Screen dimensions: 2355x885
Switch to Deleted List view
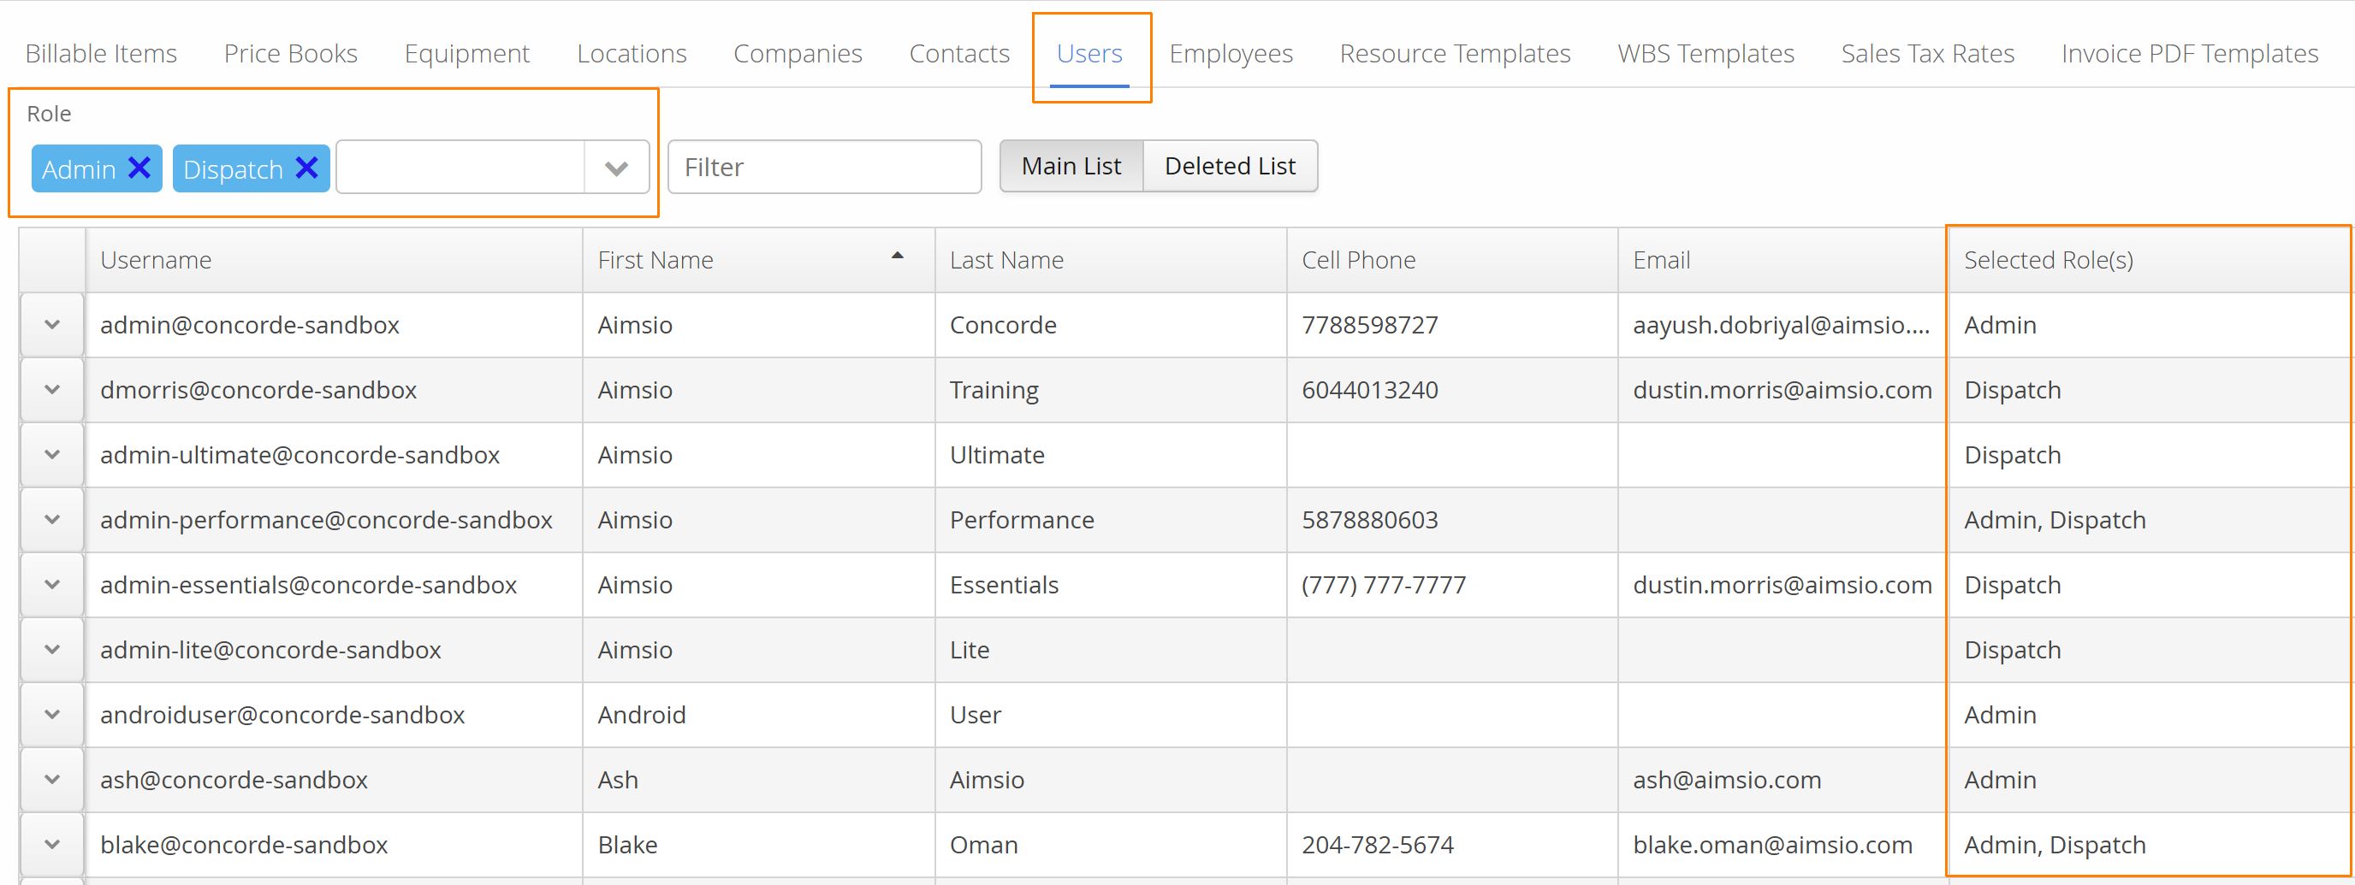point(1231,166)
